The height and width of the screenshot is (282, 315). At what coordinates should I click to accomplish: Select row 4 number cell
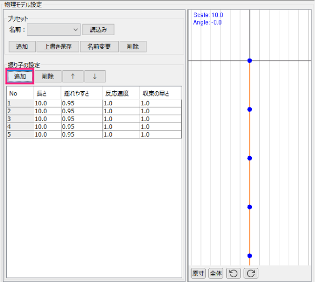(20, 127)
